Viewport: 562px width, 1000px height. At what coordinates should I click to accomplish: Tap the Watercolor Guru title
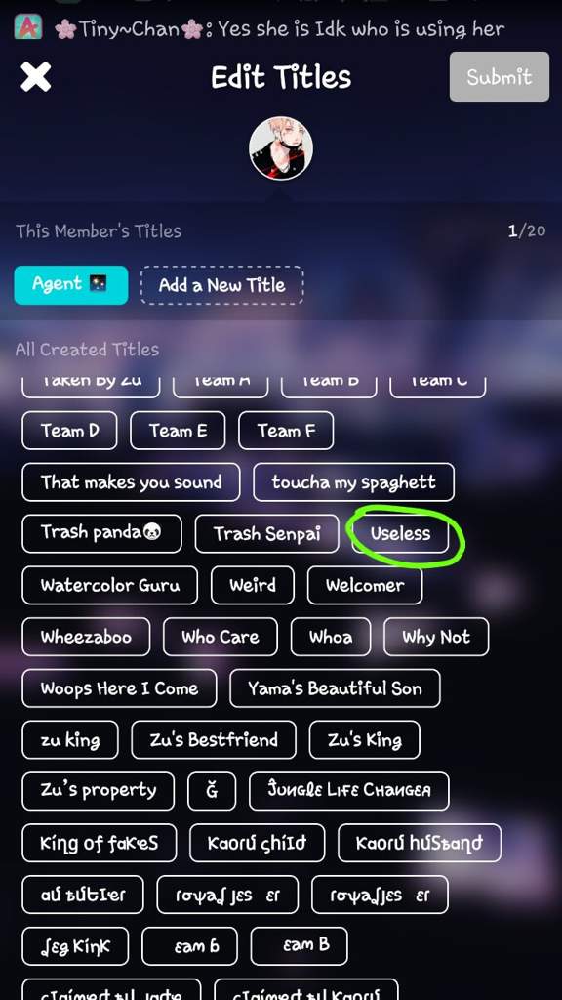click(x=109, y=586)
